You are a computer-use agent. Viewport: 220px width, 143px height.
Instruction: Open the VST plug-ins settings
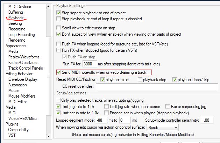tap(12, 135)
